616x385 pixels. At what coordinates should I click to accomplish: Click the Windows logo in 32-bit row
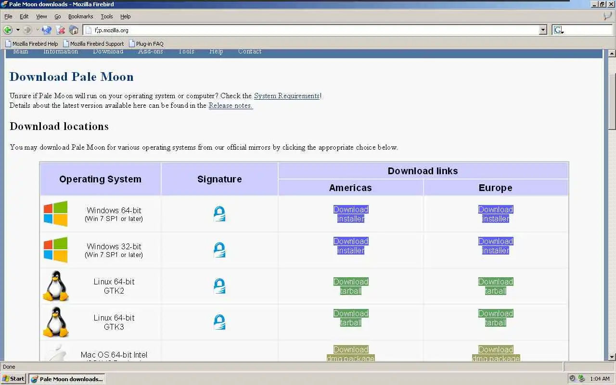click(56, 250)
